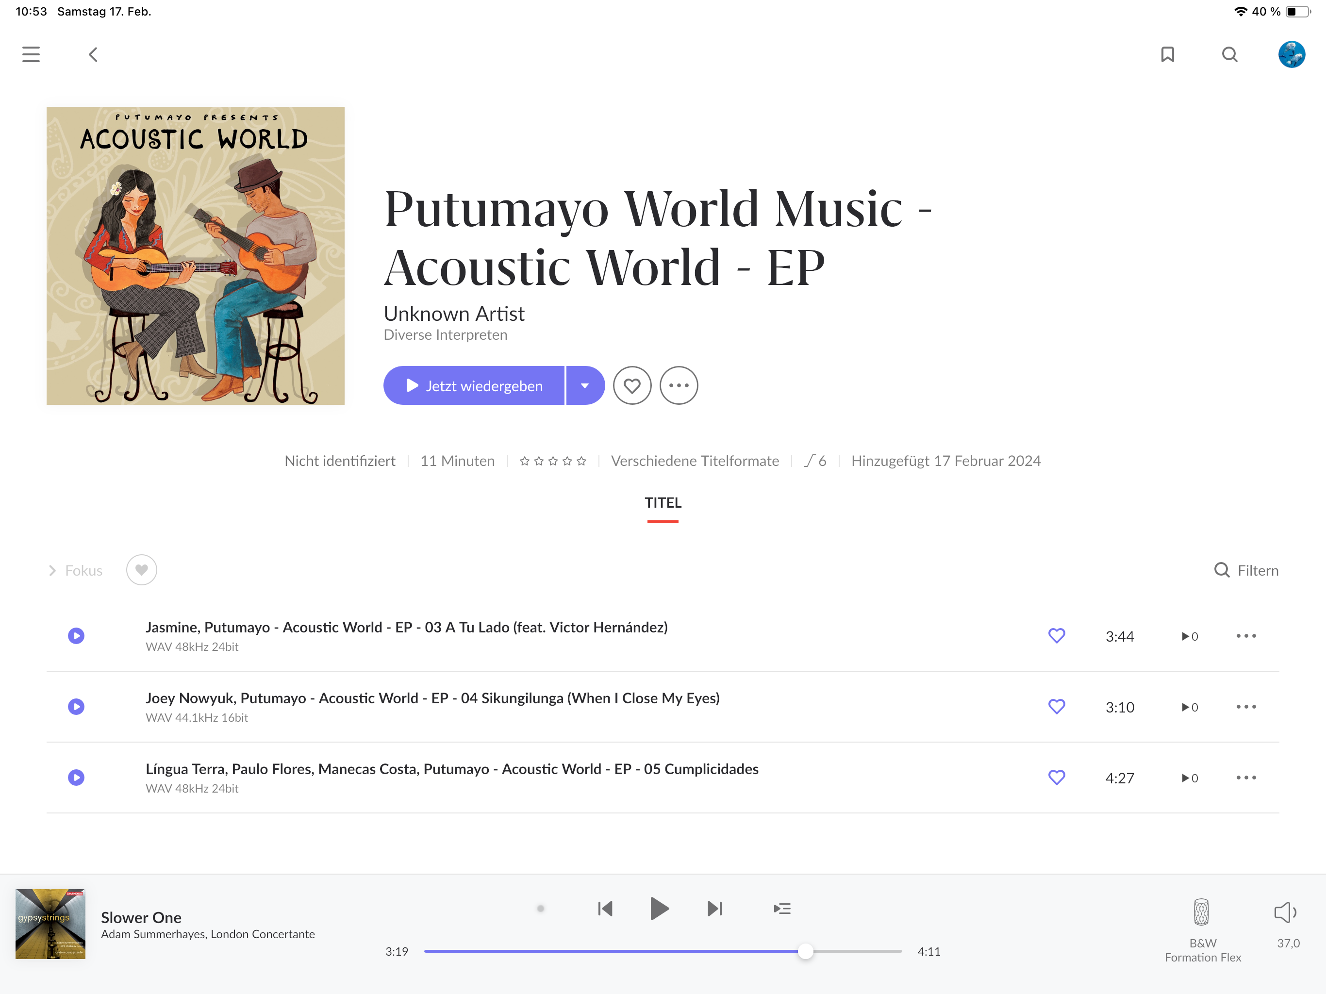Open album more options ellipsis

(679, 385)
